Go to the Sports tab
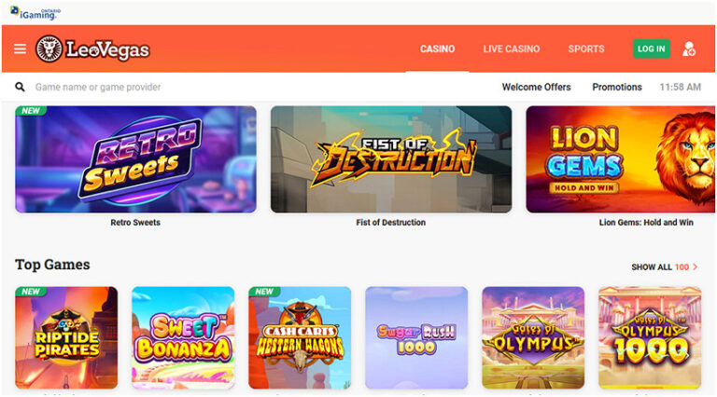Screen dimensions: 717x397 [x=586, y=48]
